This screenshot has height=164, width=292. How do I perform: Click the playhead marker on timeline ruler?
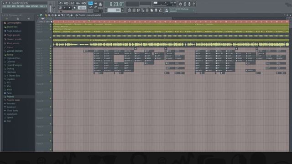point(89,21)
